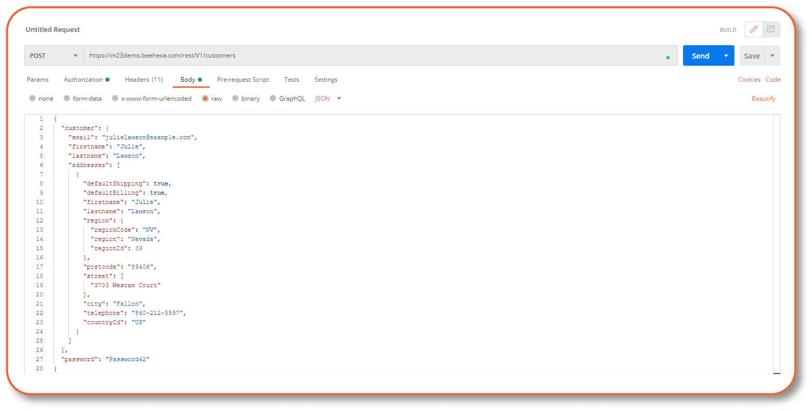This screenshot has width=812, height=411.
Task: Click the request URL input field
Action: (x=380, y=55)
